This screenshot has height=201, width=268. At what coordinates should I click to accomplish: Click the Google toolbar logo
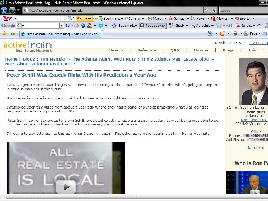point(8,26)
